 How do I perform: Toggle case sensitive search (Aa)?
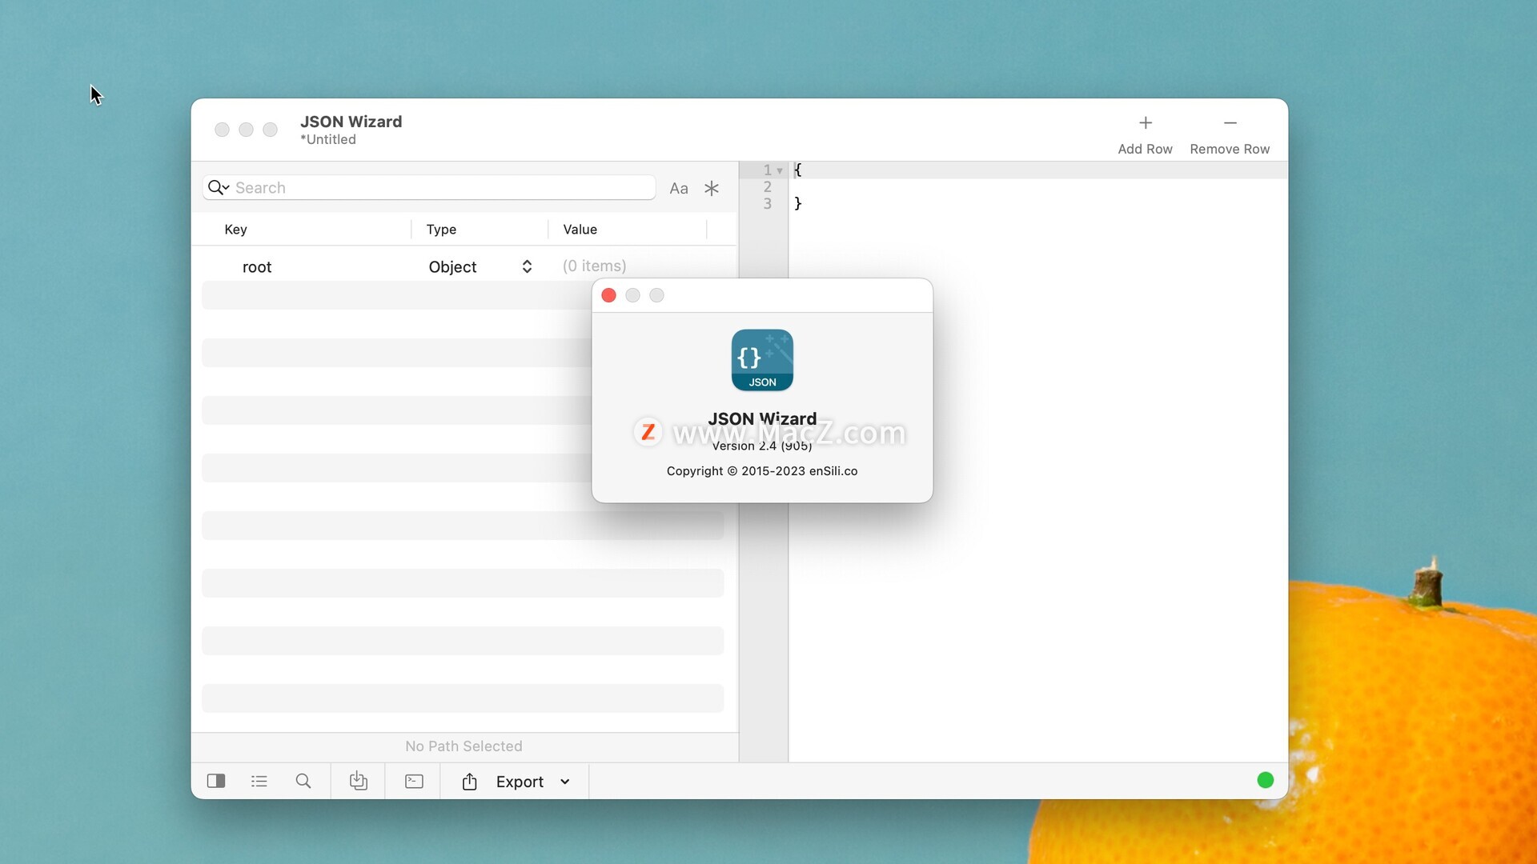point(678,189)
